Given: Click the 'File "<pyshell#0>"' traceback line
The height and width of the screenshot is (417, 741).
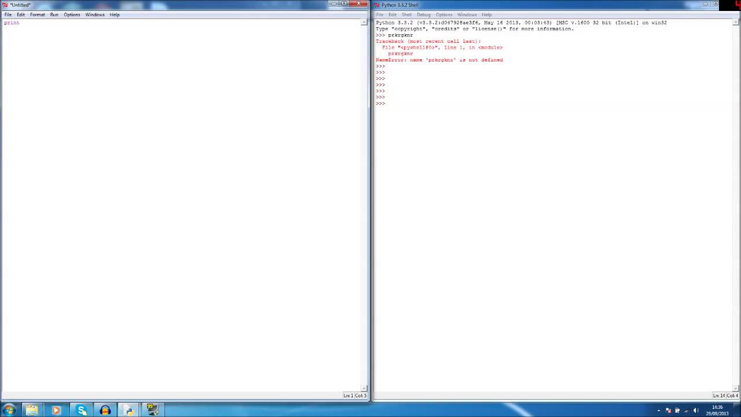Looking at the screenshot, I should tap(442, 47).
